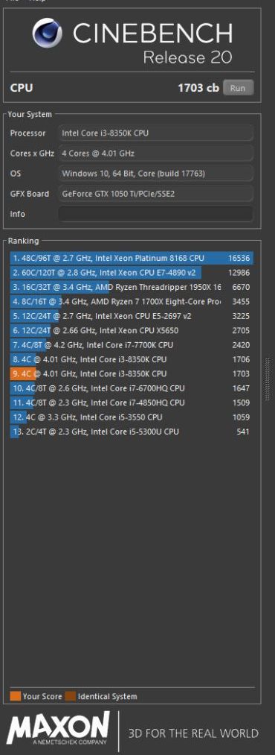This screenshot has height=755, width=275.
Task: Click the OS field showing Windows 10
Action: (155, 174)
